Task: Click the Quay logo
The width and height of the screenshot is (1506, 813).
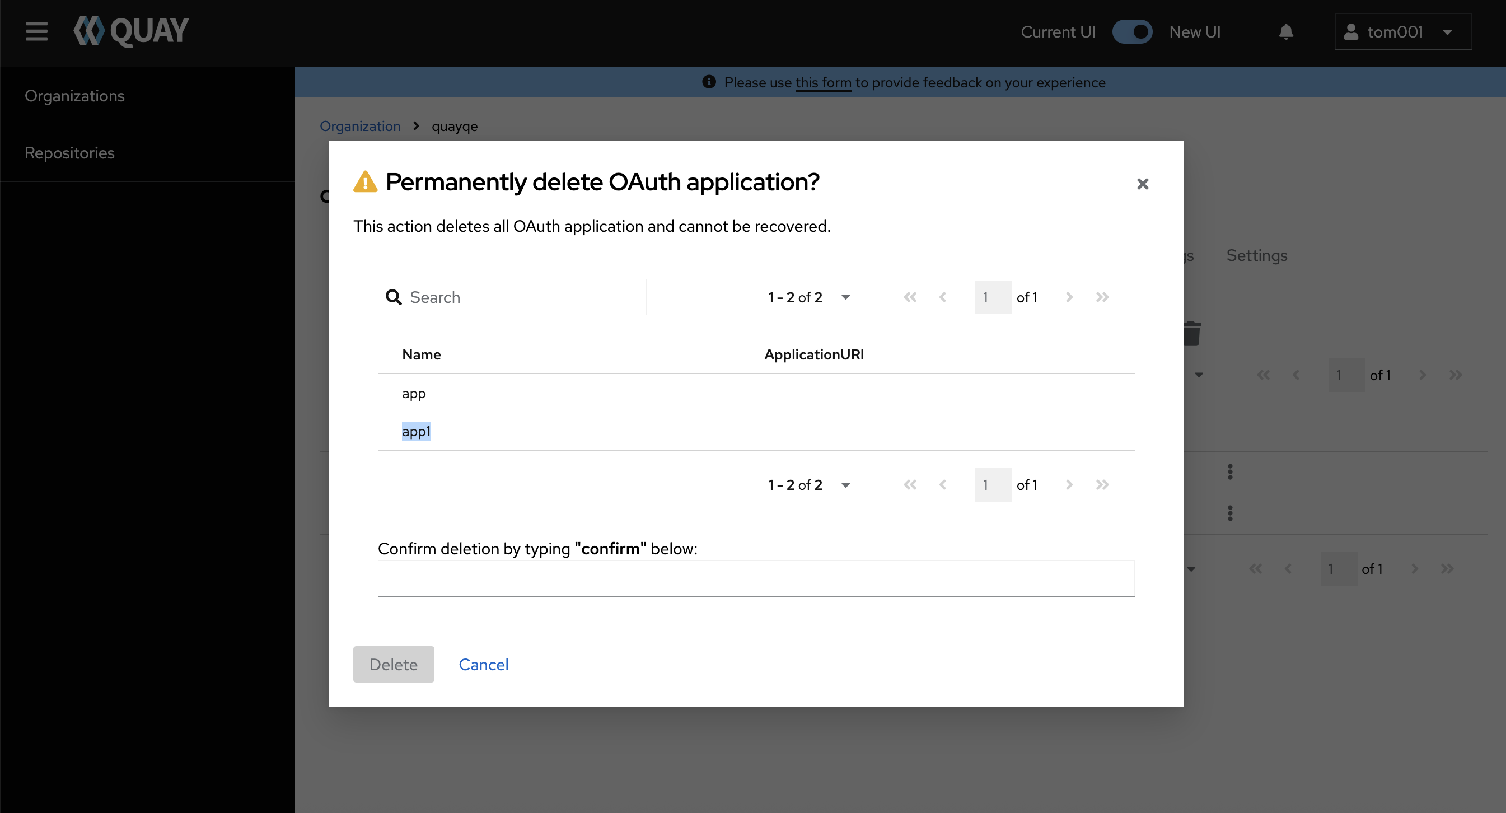Action: [x=131, y=31]
